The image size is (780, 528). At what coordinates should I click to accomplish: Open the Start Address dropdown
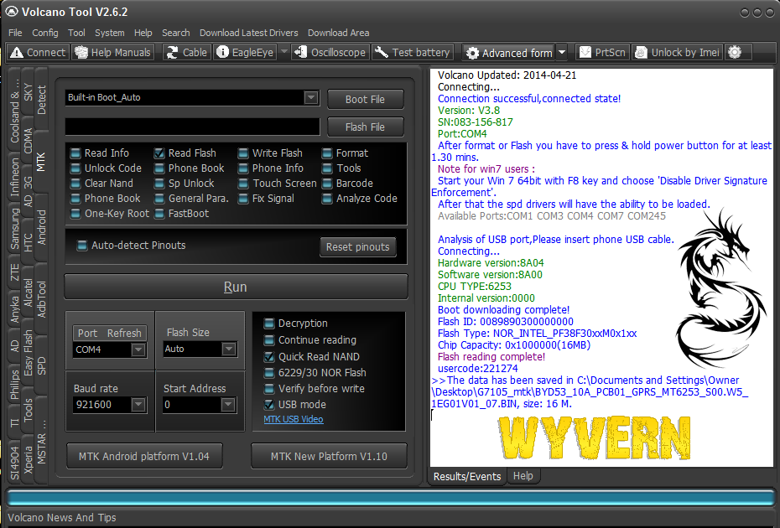[x=228, y=405]
